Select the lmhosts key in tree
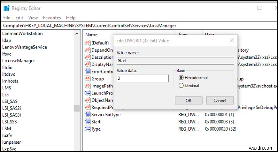This screenshot has width=278, height=152. point(10,81)
